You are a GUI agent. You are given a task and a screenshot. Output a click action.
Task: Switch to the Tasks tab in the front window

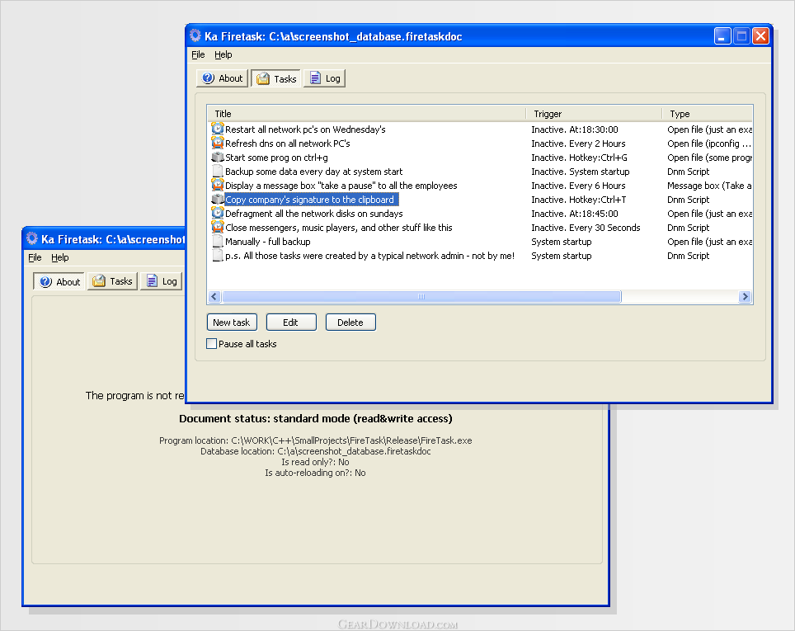[x=276, y=78]
